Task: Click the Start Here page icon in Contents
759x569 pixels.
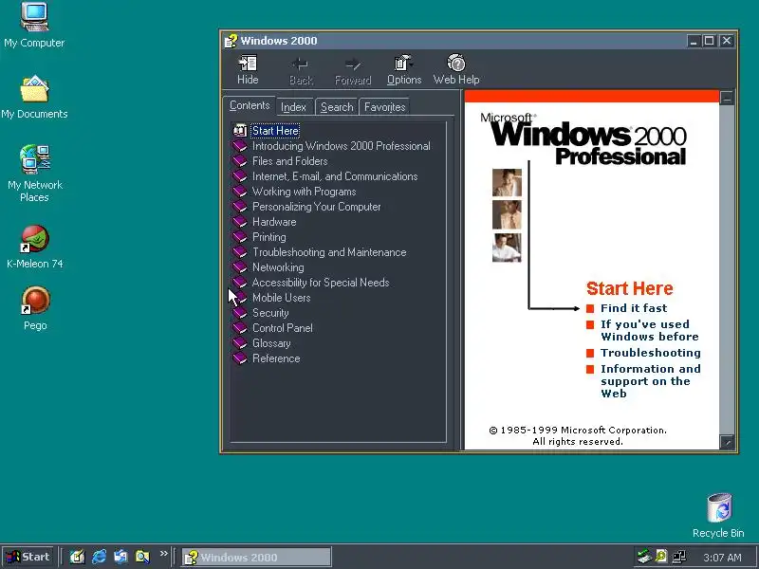Action: (240, 131)
